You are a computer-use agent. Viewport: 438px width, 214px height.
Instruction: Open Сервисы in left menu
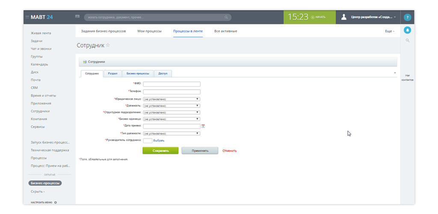click(38, 127)
